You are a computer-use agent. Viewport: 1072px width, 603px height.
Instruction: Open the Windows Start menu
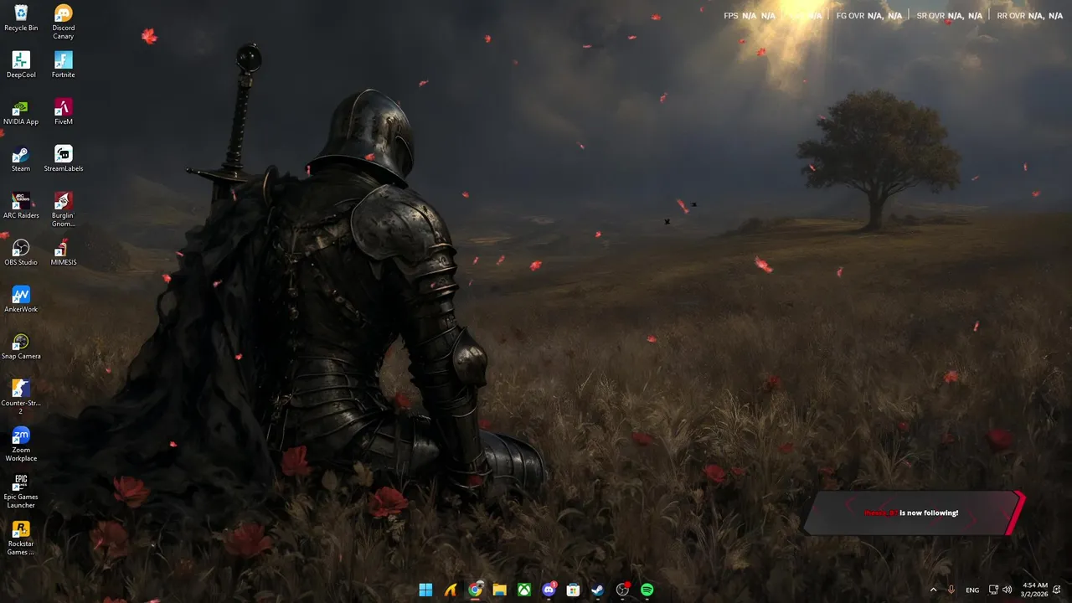pyautogui.click(x=425, y=590)
